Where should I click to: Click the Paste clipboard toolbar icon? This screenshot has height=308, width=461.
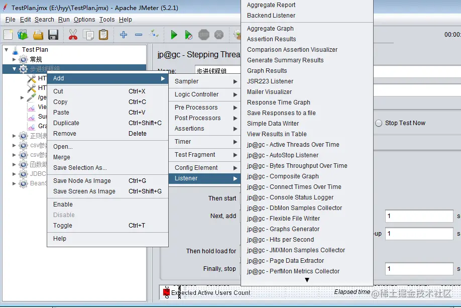(x=103, y=35)
